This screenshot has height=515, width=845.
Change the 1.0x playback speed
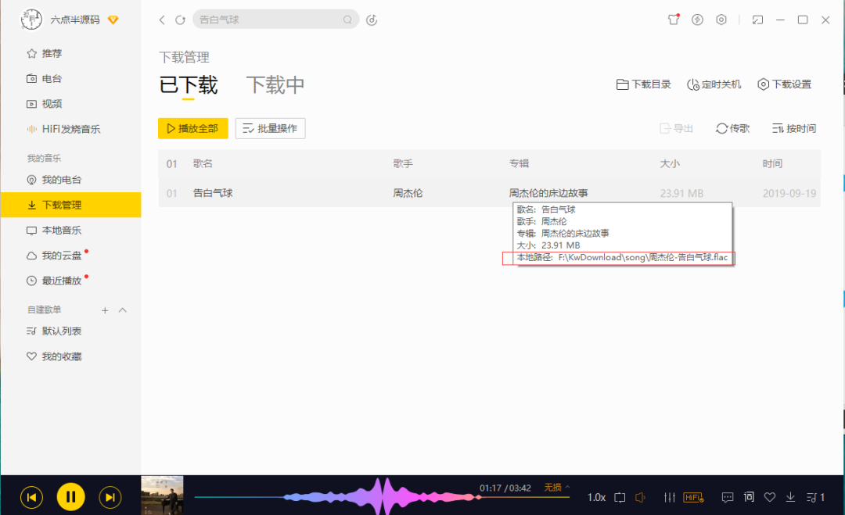[x=596, y=497]
